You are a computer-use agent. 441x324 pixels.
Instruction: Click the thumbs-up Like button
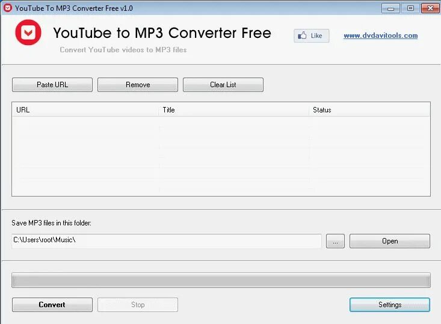pyautogui.click(x=311, y=35)
